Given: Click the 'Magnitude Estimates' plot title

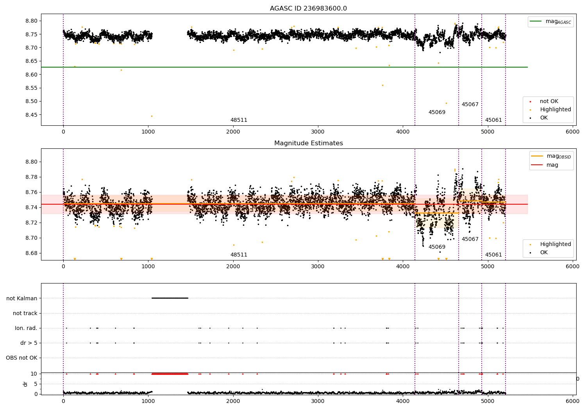Looking at the screenshot, I should coord(308,143).
